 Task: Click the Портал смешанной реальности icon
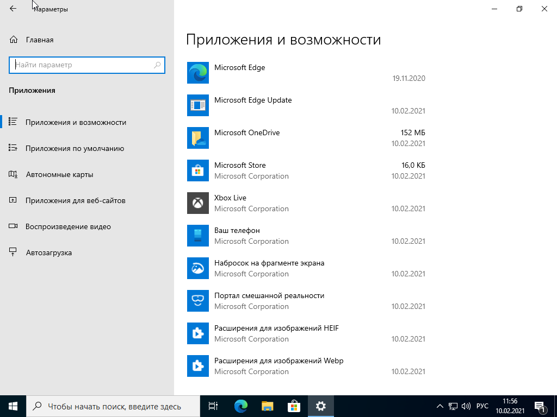pyautogui.click(x=198, y=301)
